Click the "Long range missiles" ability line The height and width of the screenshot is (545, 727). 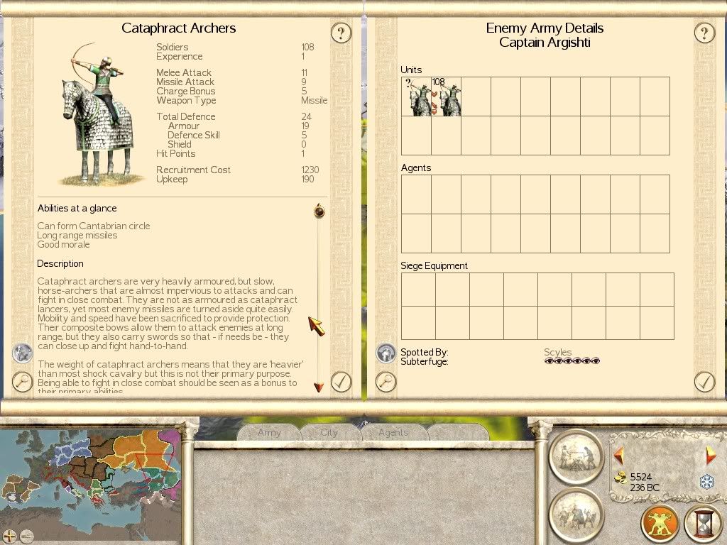click(x=77, y=235)
